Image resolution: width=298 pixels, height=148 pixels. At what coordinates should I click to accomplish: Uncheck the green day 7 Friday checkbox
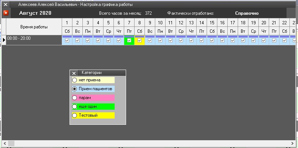pyautogui.click(x=129, y=40)
